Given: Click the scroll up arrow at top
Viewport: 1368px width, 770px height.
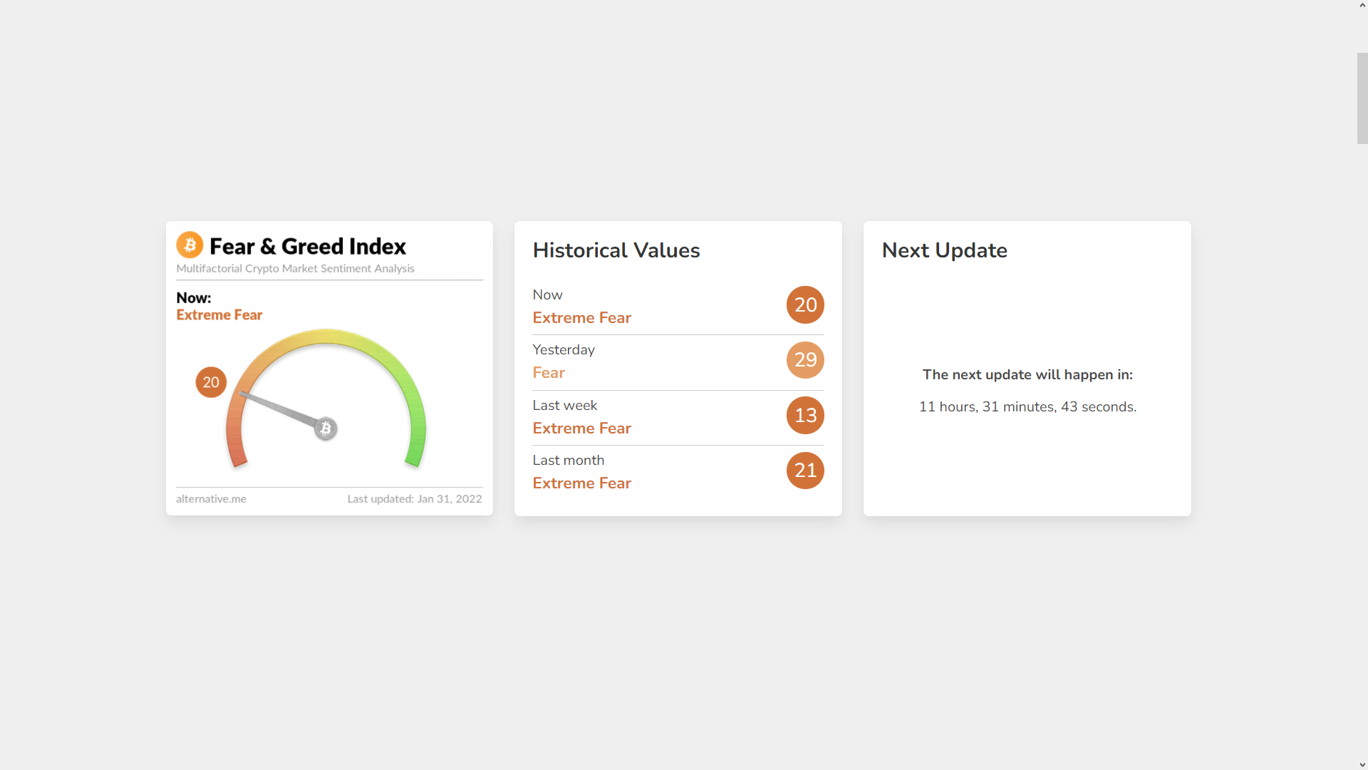Looking at the screenshot, I should click(1362, 6).
